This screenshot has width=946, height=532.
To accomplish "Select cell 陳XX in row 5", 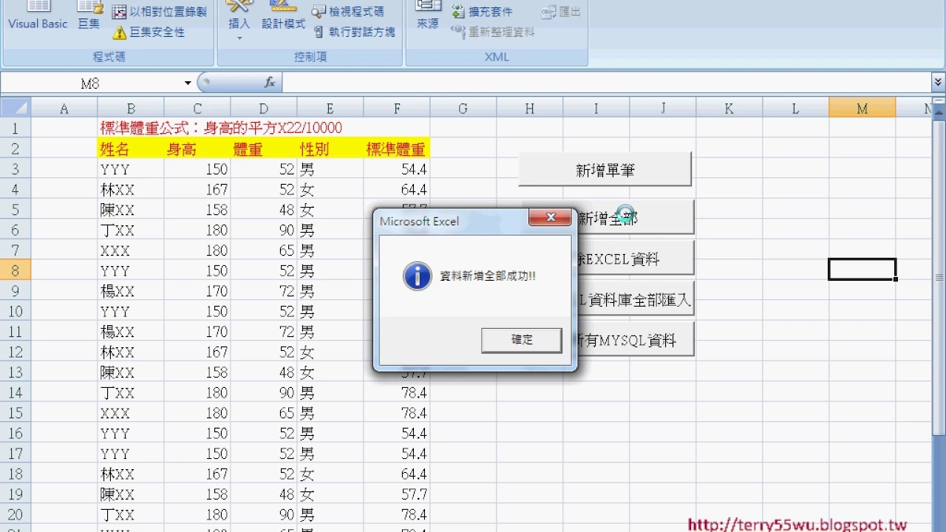I will 131,210.
